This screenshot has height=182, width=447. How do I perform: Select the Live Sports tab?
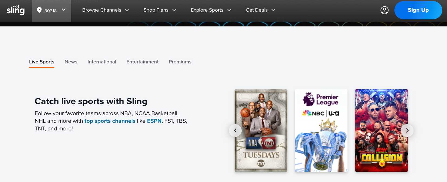(42, 62)
